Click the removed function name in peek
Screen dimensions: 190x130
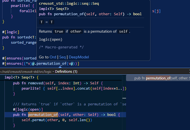click(36, 83)
